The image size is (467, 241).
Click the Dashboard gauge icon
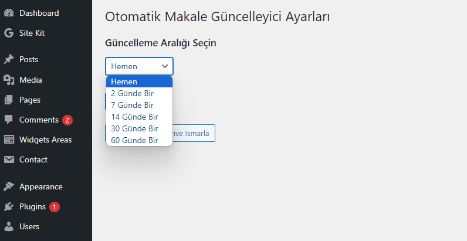[x=9, y=13]
